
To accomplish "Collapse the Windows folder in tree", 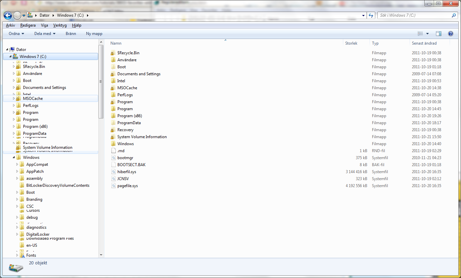I will point(14,157).
